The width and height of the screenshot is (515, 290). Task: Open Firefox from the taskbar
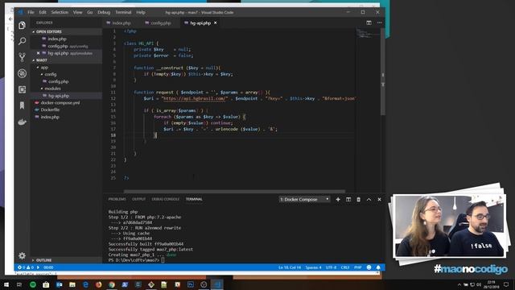pos(98,284)
